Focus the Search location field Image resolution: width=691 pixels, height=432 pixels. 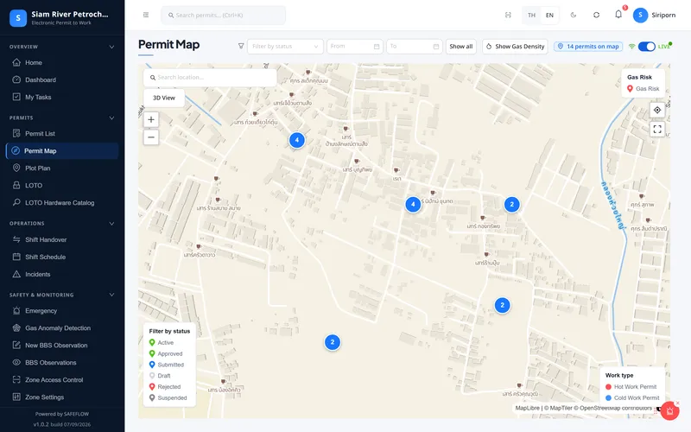click(210, 78)
